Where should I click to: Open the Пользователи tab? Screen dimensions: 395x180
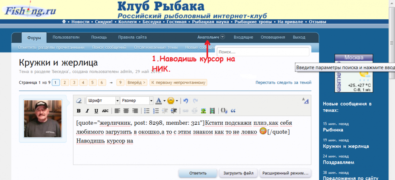click(x=66, y=37)
